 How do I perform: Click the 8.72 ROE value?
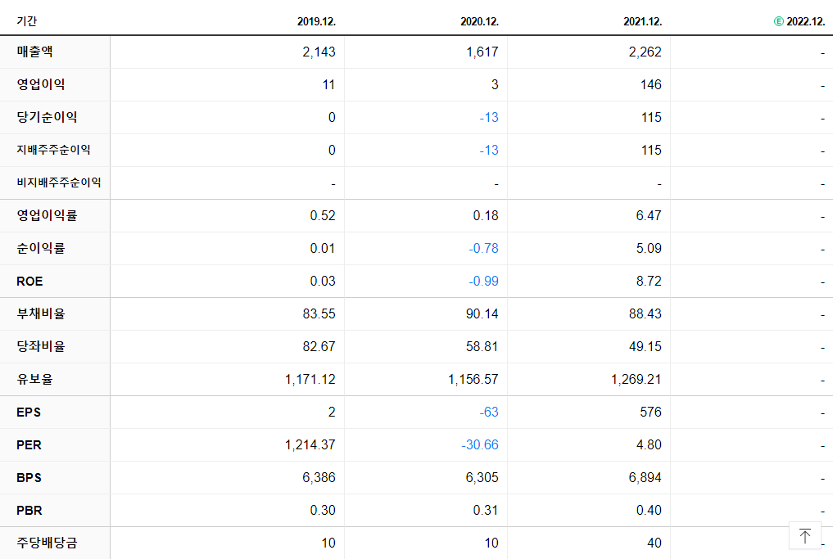[x=649, y=282]
